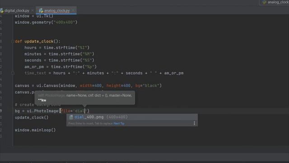Place the cursor in 'window.geometry("400x400")'
The image size is (289, 163).
coord(46,22)
